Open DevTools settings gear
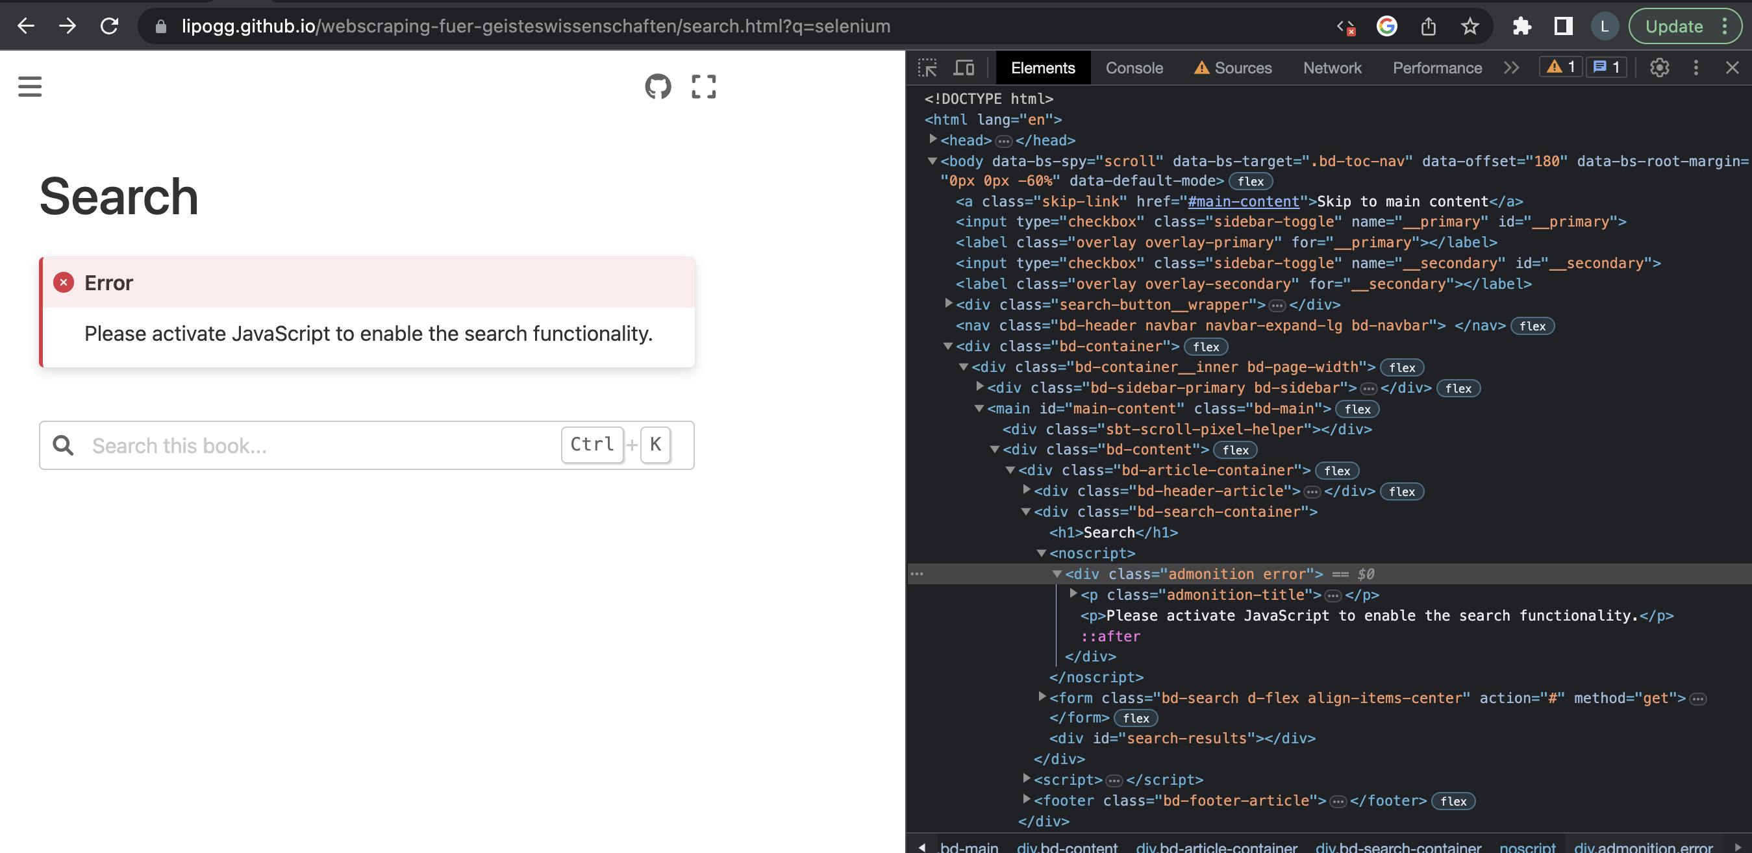 point(1659,68)
